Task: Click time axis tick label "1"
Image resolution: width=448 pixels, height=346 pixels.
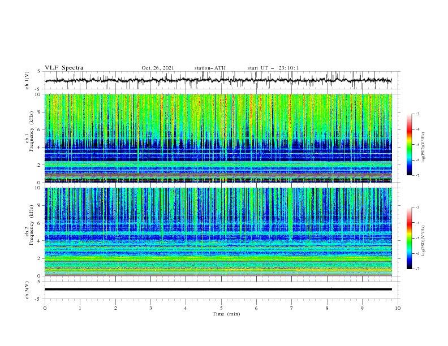Action: click(x=80, y=308)
